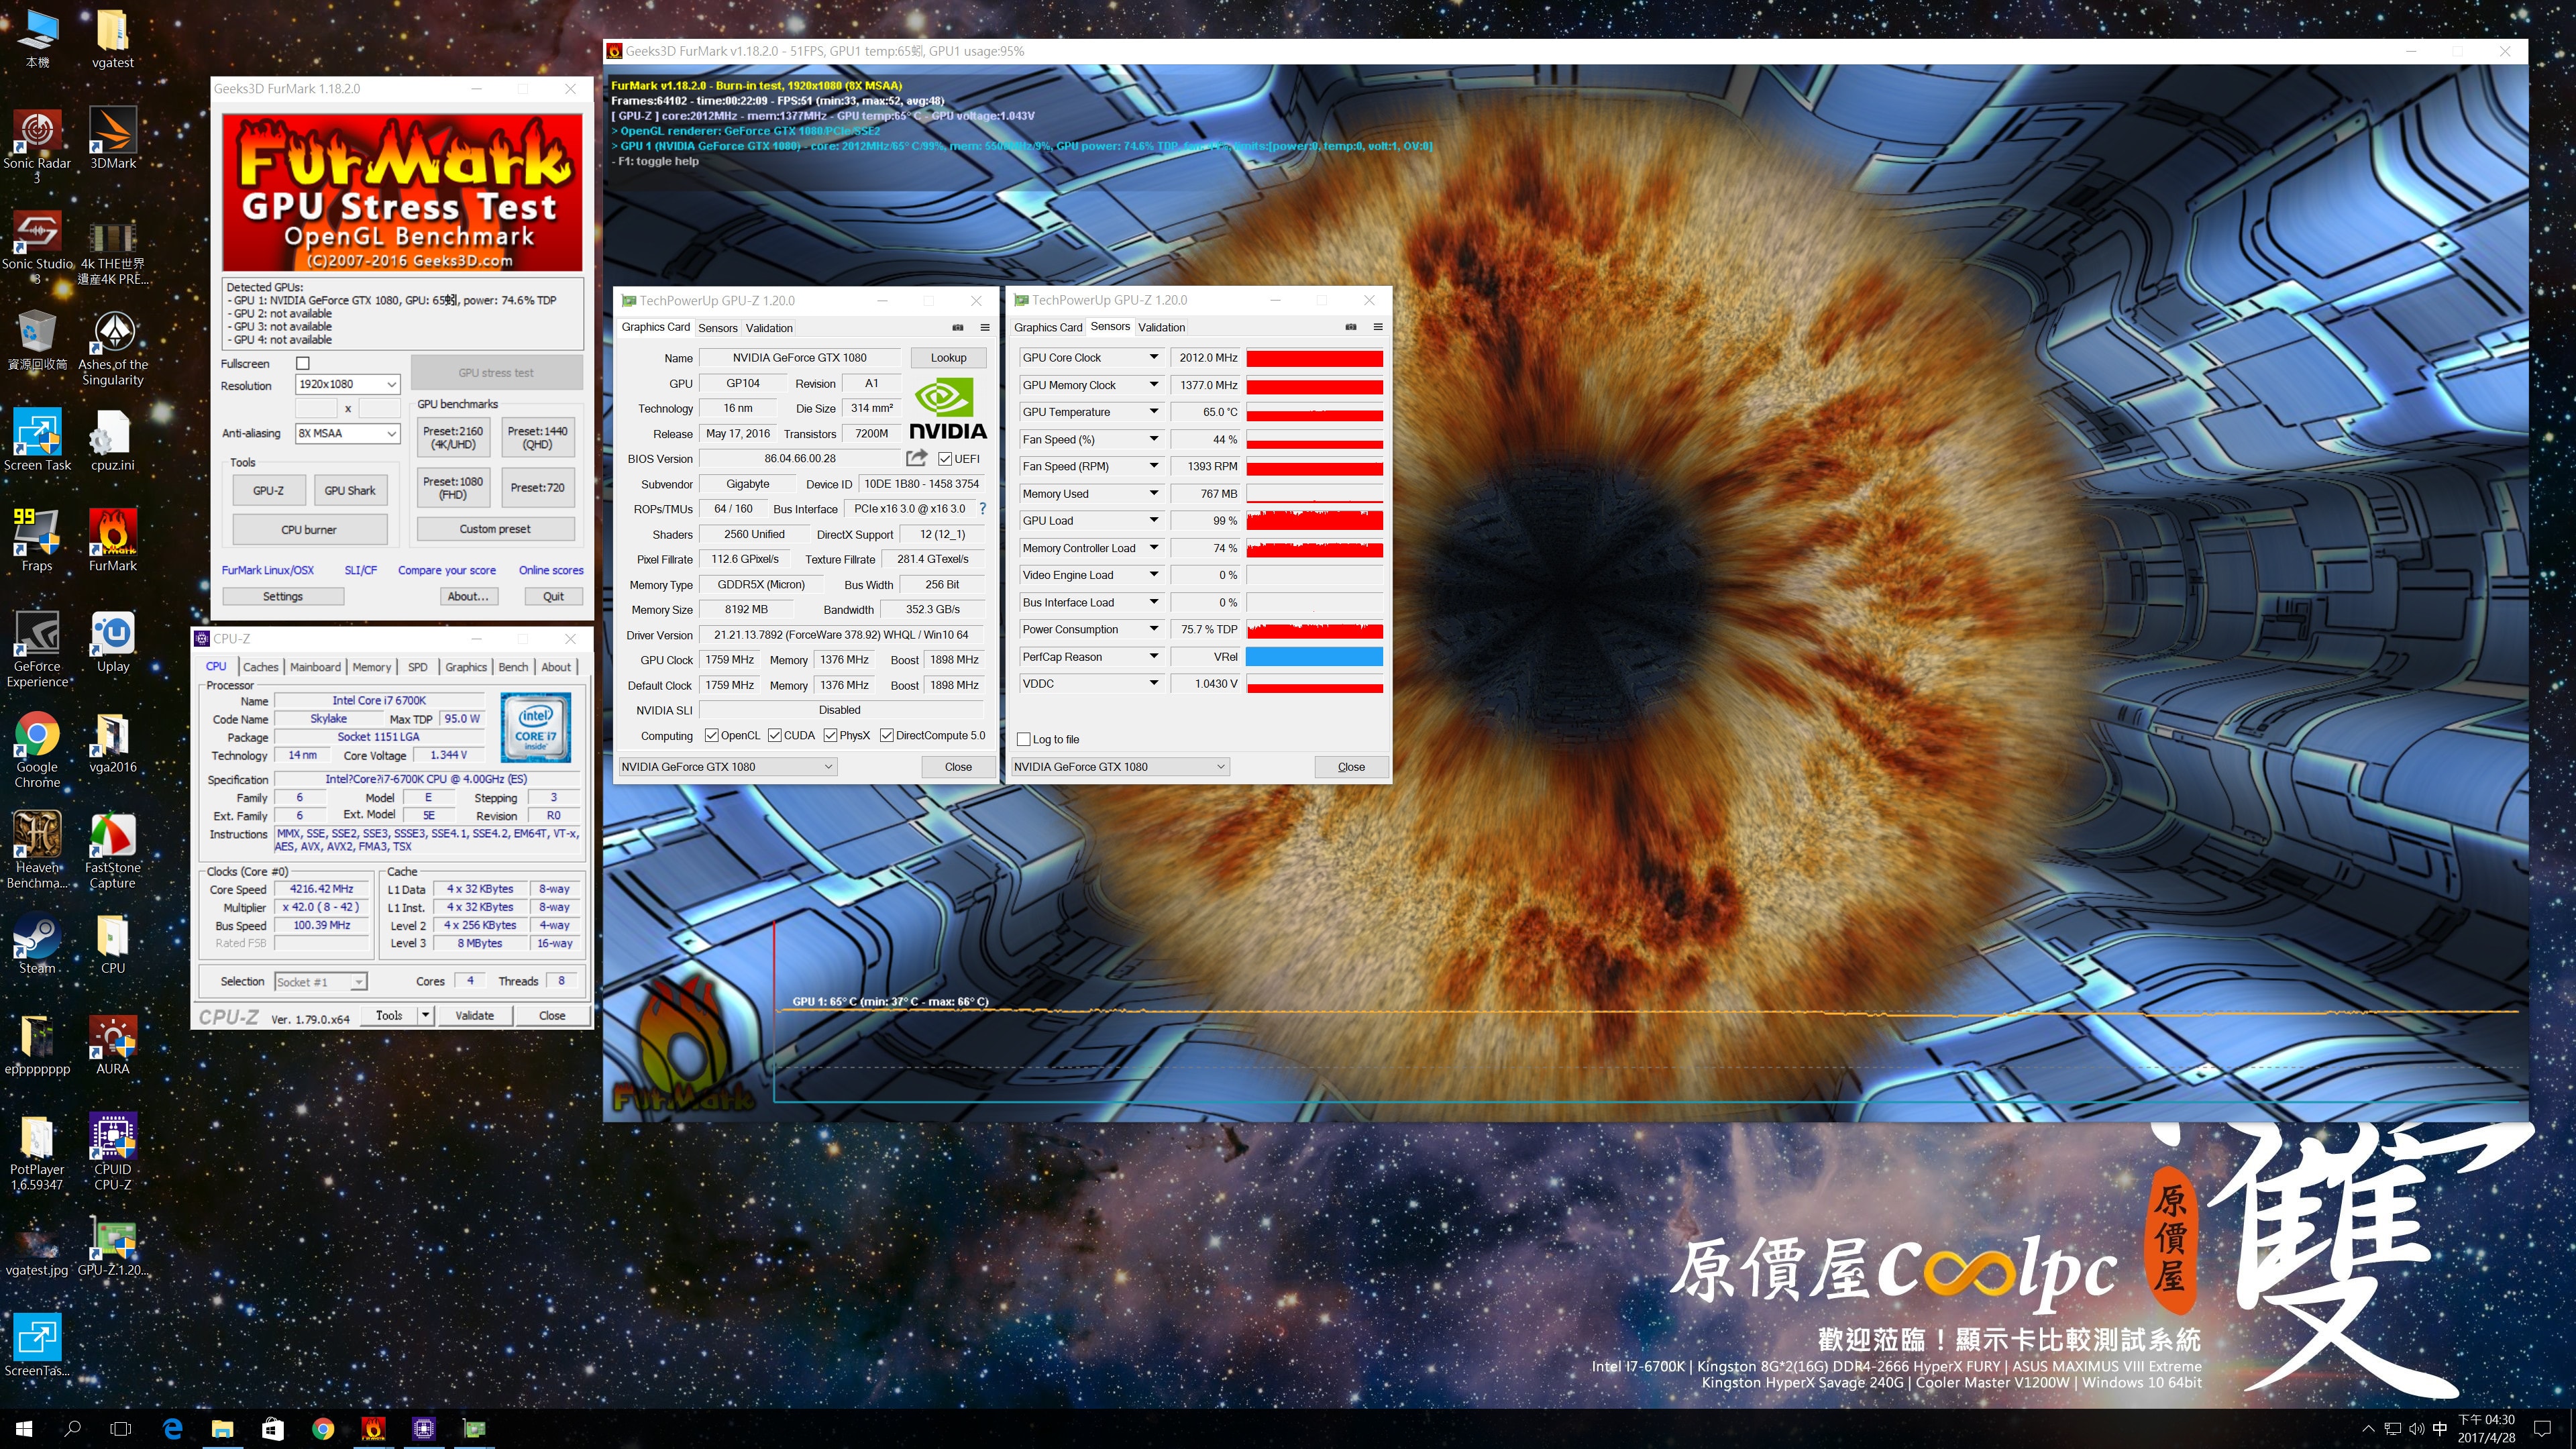Enable the Fullscreen checkbox in FurMark
Image resolution: width=2576 pixels, height=1449 pixels.
pos(303,363)
